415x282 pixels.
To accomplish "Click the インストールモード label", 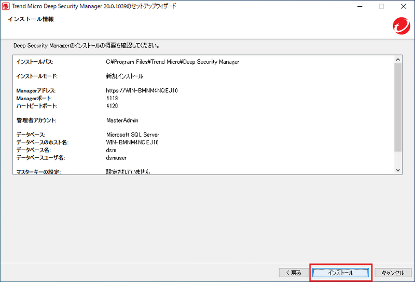I will coord(37,76).
